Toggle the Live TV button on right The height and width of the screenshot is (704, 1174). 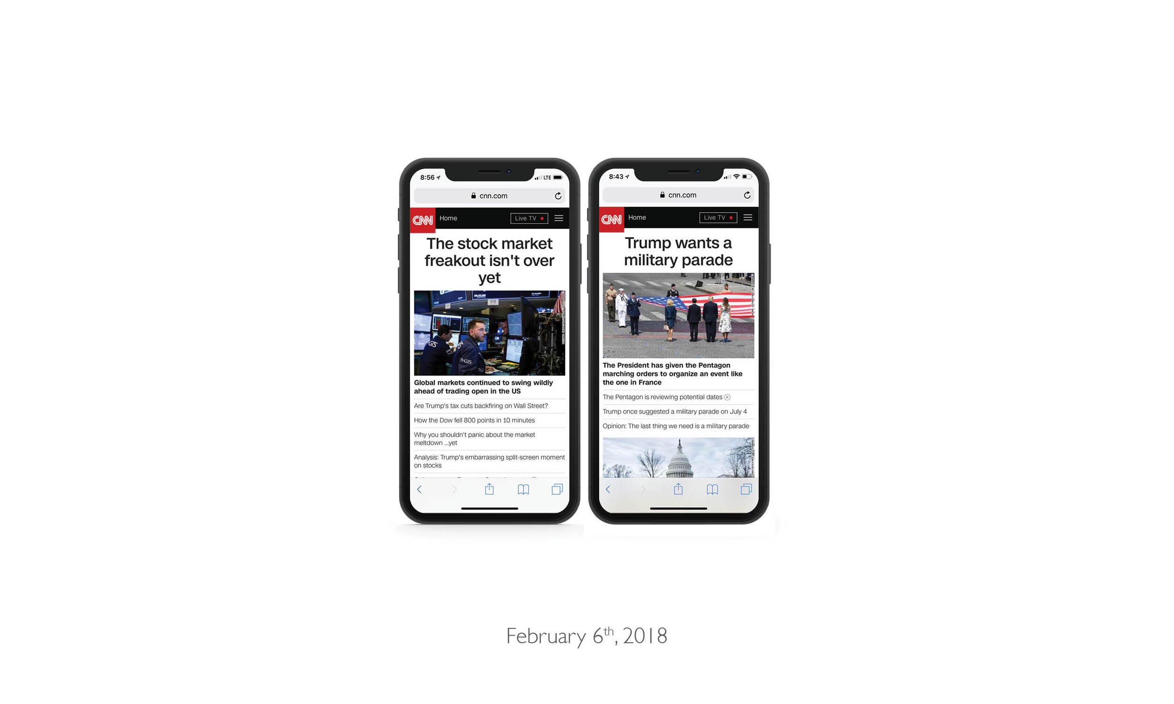717,218
